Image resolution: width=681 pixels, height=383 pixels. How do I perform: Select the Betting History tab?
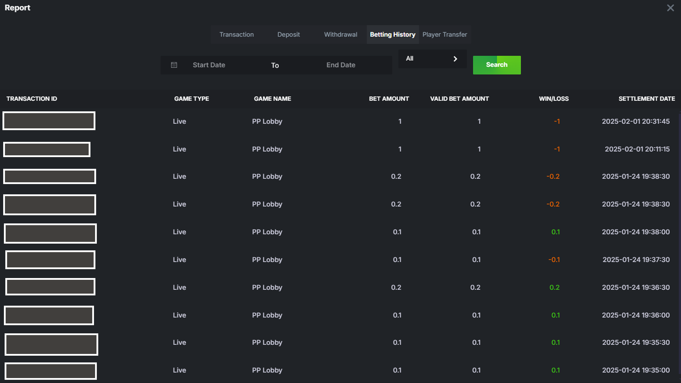click(x=392, y=34)
